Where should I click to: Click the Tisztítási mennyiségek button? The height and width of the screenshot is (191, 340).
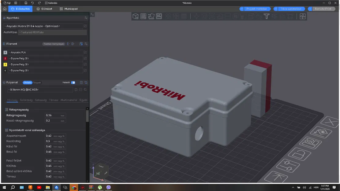click(54, 44)
